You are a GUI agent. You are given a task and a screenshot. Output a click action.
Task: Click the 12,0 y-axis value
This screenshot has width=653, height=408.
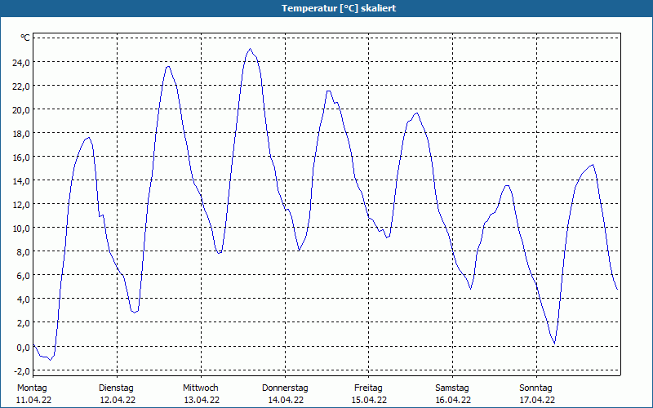pyautogui.click(x=21, y=205)
